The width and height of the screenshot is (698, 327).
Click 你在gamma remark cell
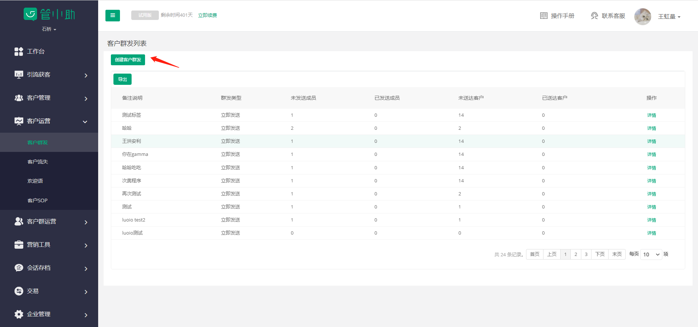(x=135, y=154)
